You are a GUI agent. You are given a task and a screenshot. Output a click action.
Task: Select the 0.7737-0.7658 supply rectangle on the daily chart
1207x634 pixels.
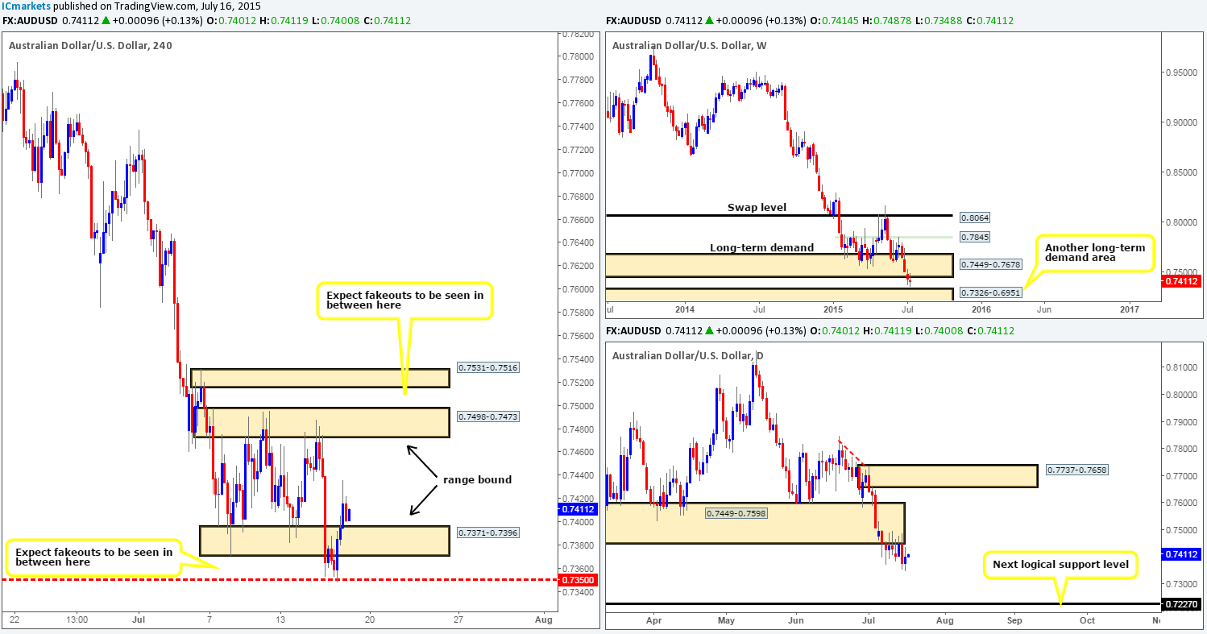949,475
